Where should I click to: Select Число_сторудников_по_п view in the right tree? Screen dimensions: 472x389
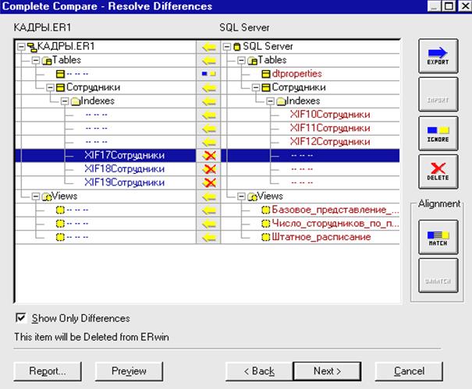click(x=335, y=224)
